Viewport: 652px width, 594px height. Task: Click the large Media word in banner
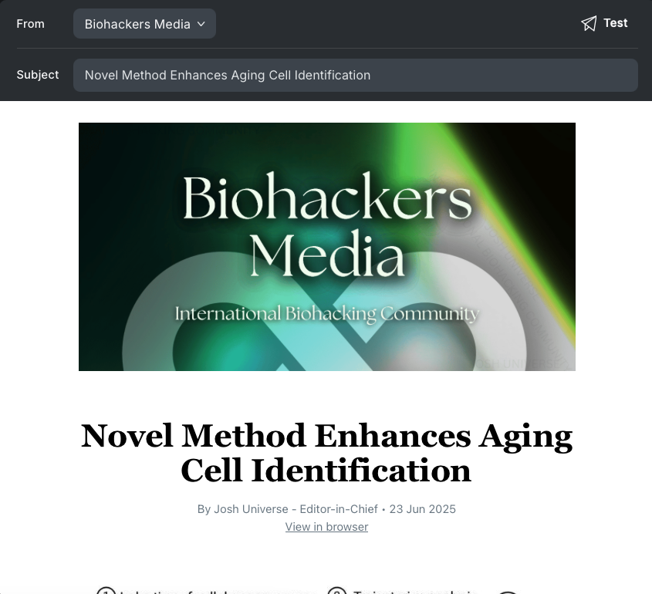[327, 255]
